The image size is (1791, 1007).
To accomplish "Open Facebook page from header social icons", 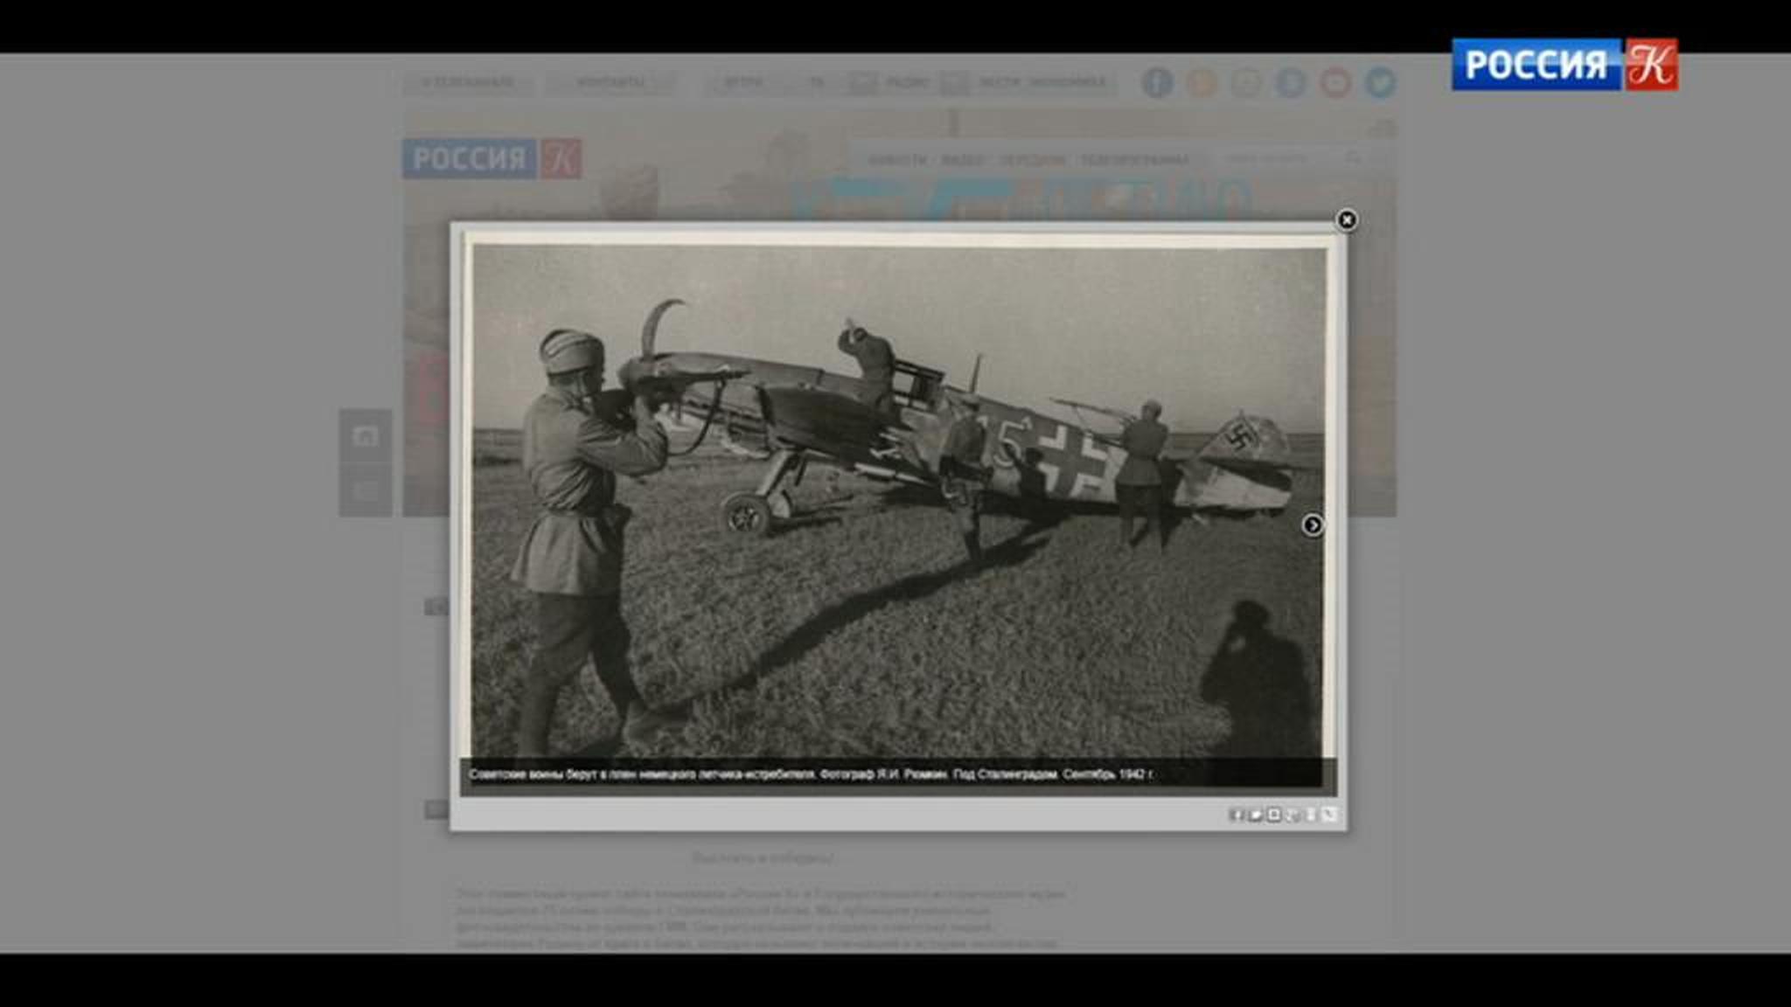I will 1157,83.
